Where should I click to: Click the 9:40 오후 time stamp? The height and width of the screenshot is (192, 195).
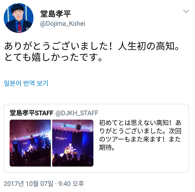coord(71,184)
